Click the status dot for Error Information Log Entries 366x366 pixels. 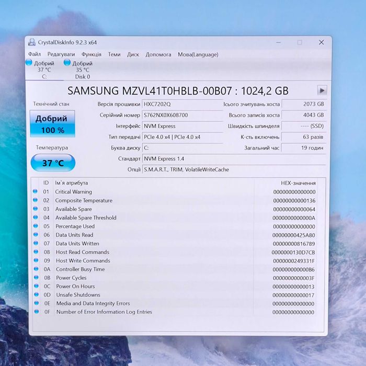point(37,312)
